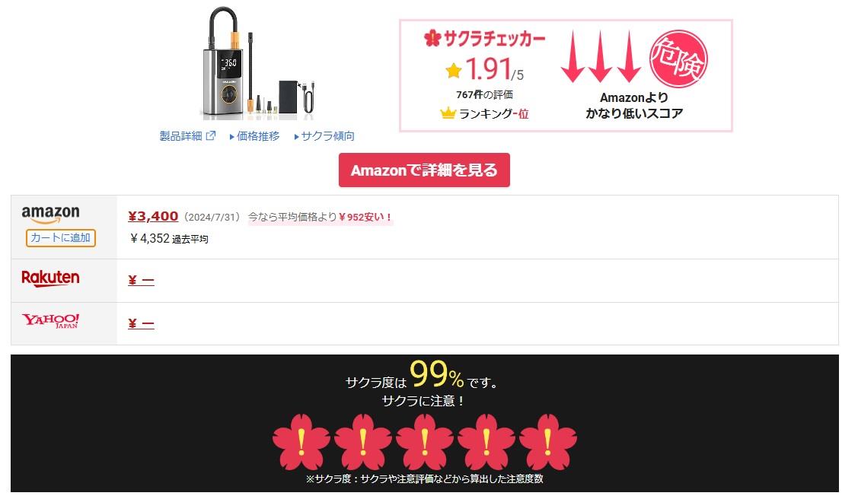Click the yellow star rating icon
Viewport: 842px width, 496px height.
pyautogui.click(x=454, y=70)
